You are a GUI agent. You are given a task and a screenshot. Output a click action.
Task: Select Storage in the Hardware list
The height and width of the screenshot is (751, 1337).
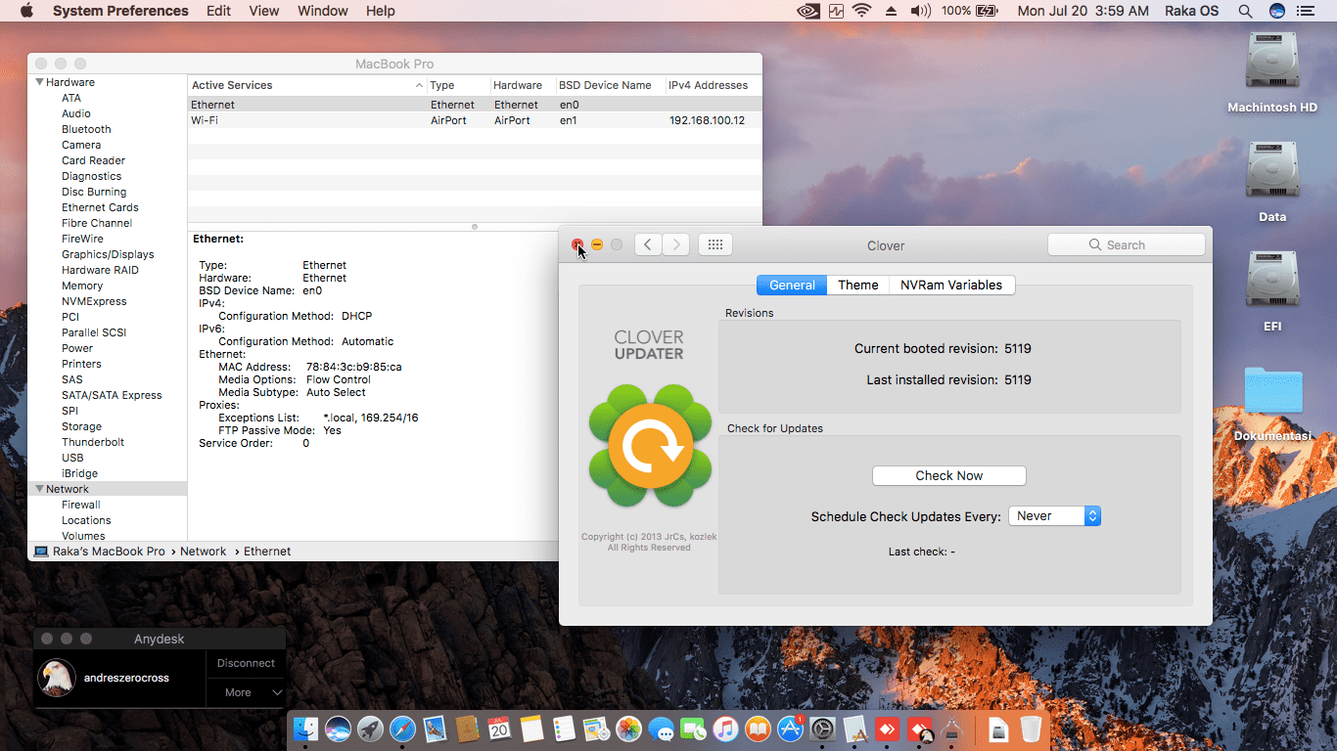point(81,426)
